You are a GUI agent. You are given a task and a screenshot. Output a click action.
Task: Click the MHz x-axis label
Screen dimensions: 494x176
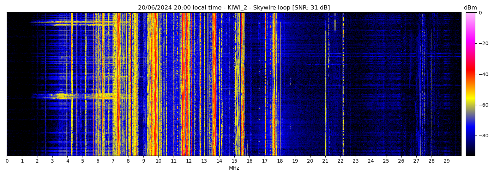tap(234, 168)
